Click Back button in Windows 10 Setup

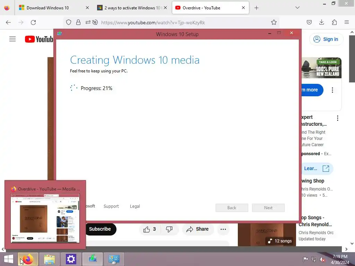click(x=232, y=208)
